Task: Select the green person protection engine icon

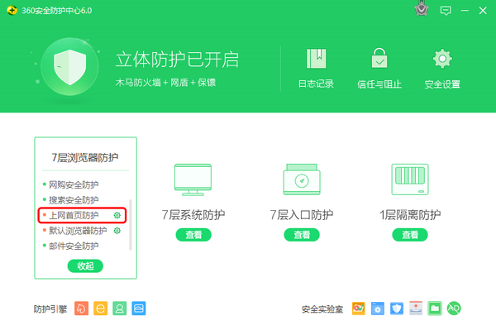Action: pos(120,308)
